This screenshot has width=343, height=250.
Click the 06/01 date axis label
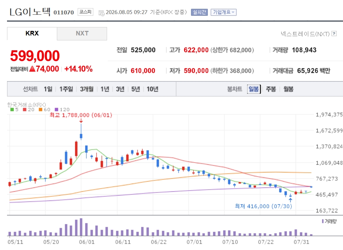coord(87,242)
